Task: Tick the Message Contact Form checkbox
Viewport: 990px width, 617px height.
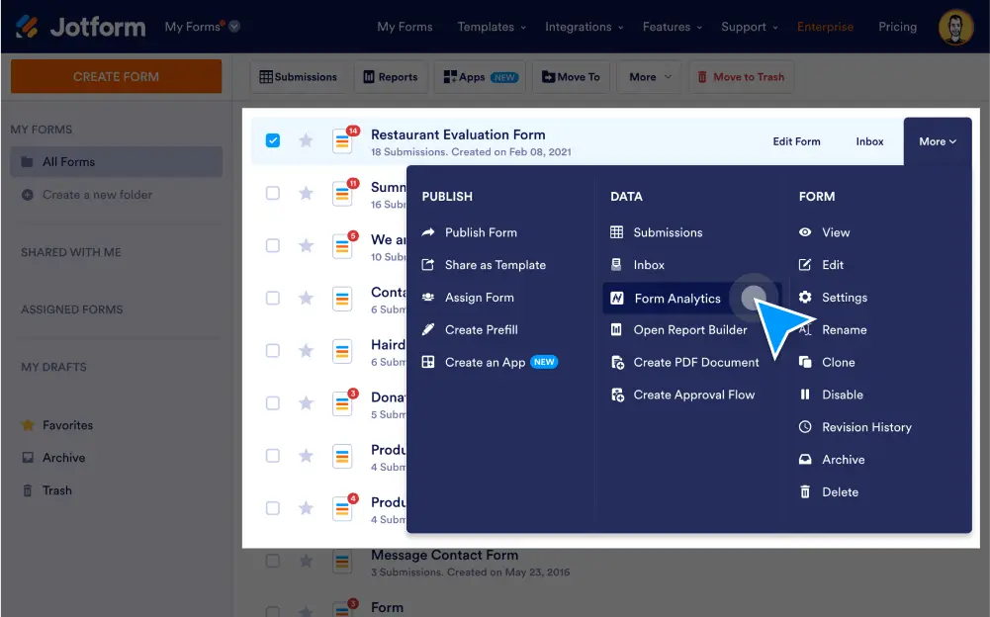Action: (x=273, y=561)
